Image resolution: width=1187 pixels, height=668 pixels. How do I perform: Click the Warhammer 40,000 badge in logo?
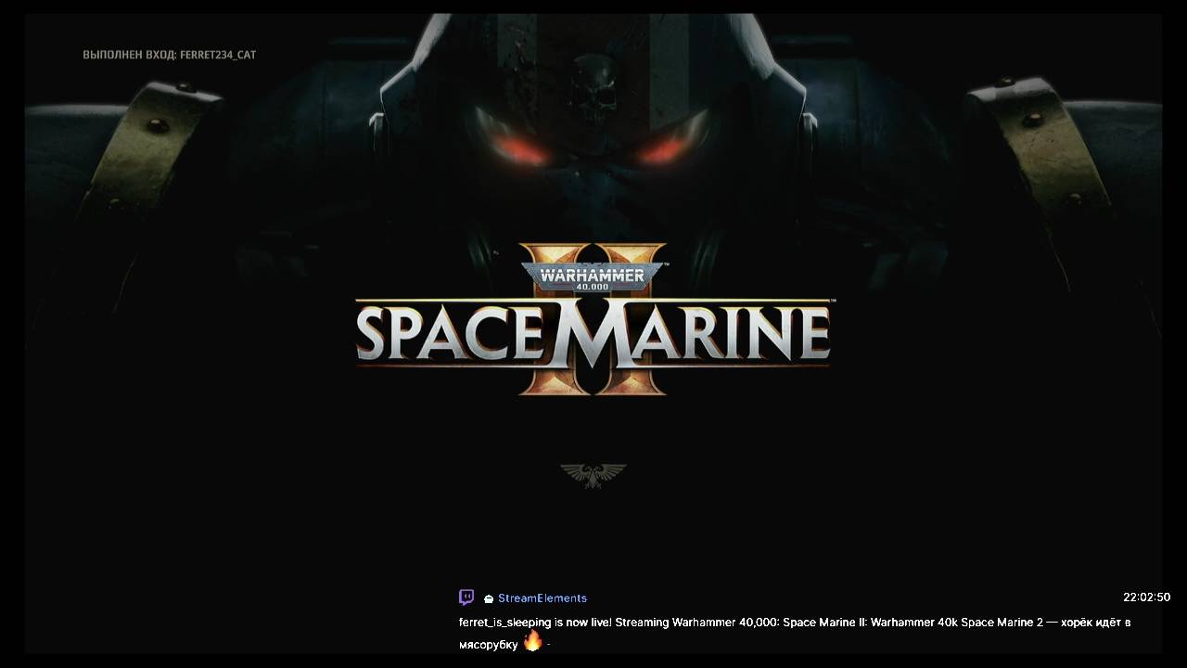click(593, 276)
